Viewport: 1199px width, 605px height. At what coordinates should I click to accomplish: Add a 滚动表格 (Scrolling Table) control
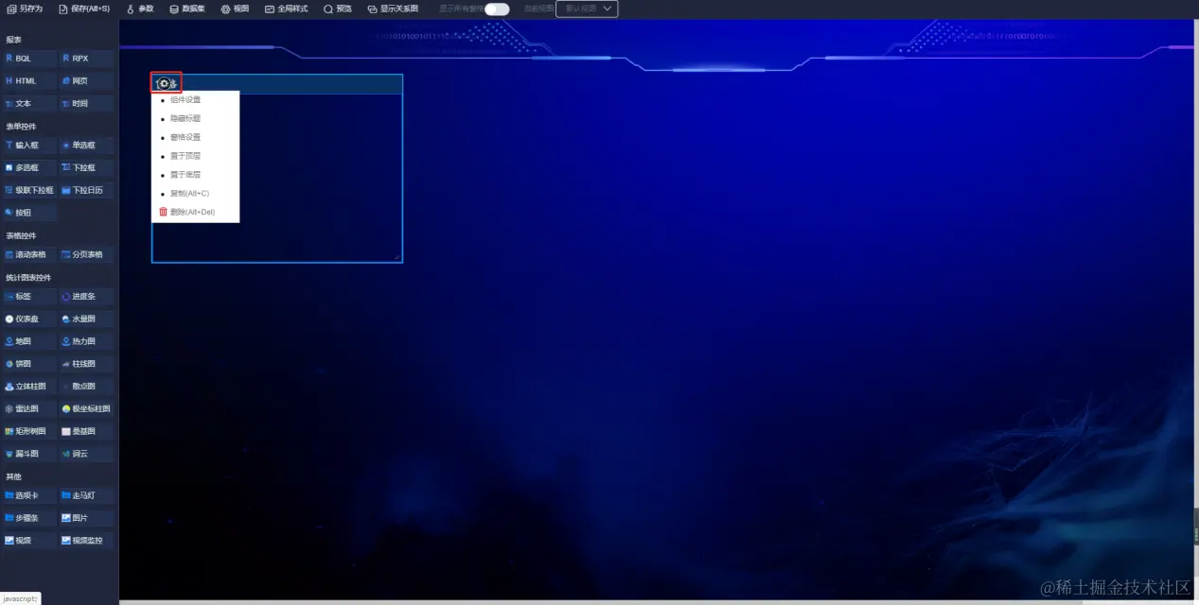point(29,254)
